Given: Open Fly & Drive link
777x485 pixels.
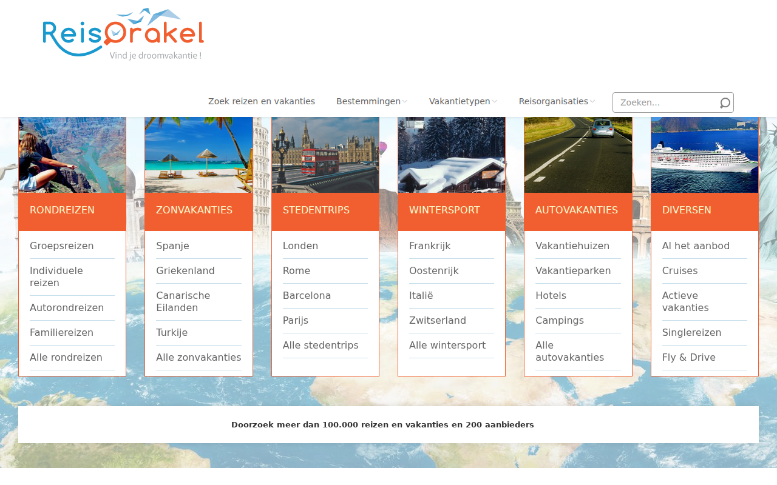Looking at the screenshot, I should click(x=689, y=358).
